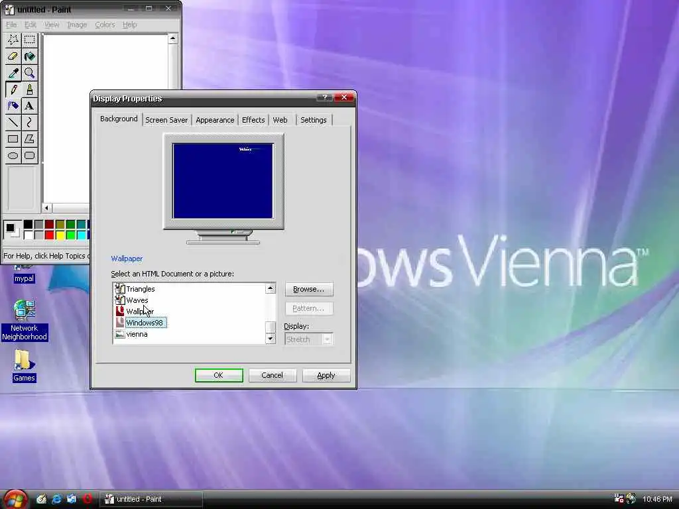The image size is (679, 509).
Task: Click the Apply button
Action: [x=326, y=375]
